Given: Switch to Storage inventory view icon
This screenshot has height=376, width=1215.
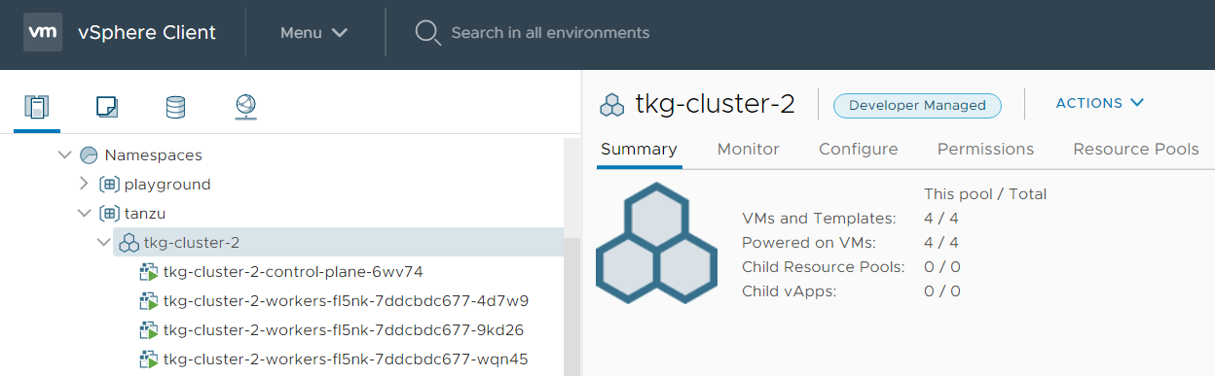Looking at the screenshot, I should point(175,107).
